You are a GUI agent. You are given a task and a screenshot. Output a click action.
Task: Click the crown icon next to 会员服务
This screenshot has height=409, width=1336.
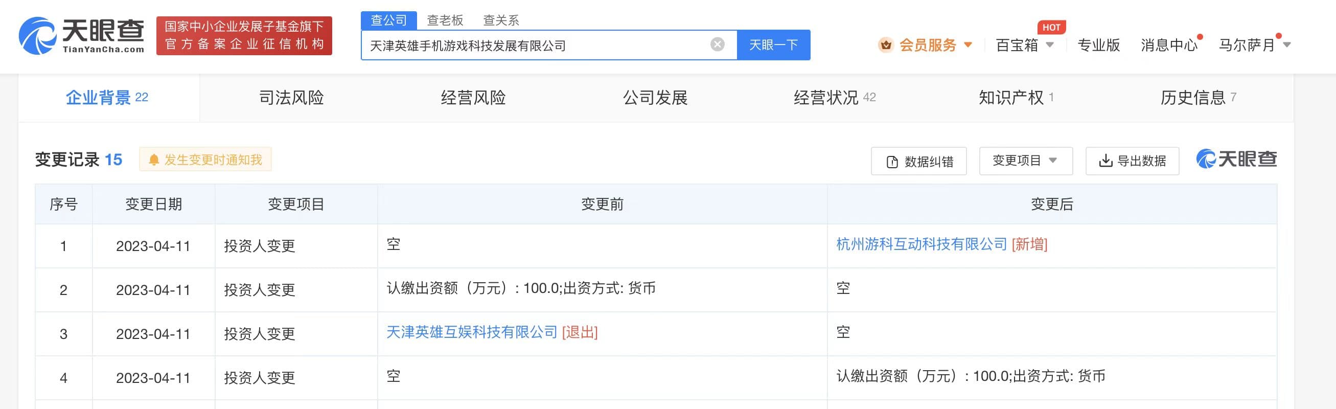[886, 45]
